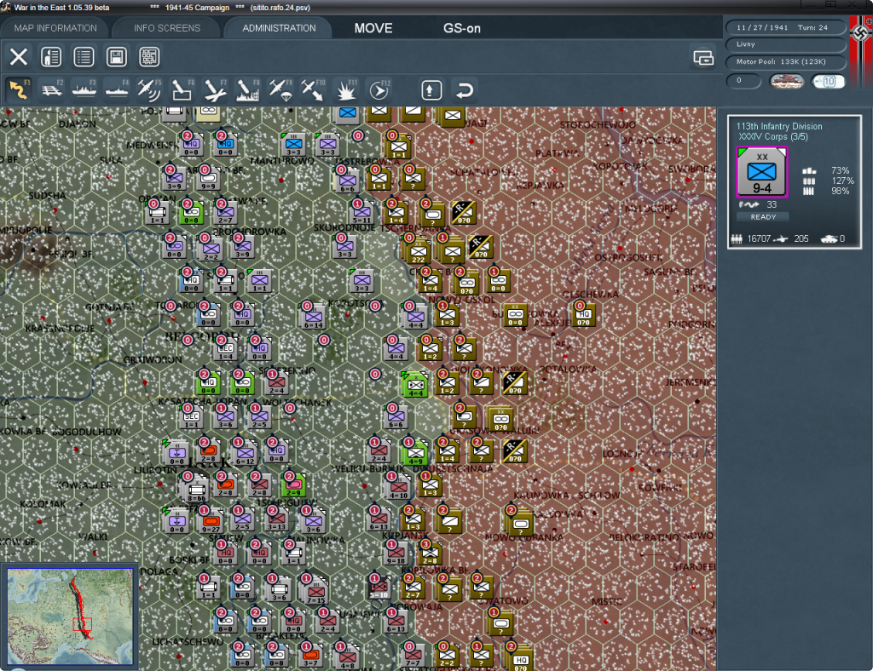Select the F8 bomb city mode icon
The image size is (873, 671).
click(247, 89)
